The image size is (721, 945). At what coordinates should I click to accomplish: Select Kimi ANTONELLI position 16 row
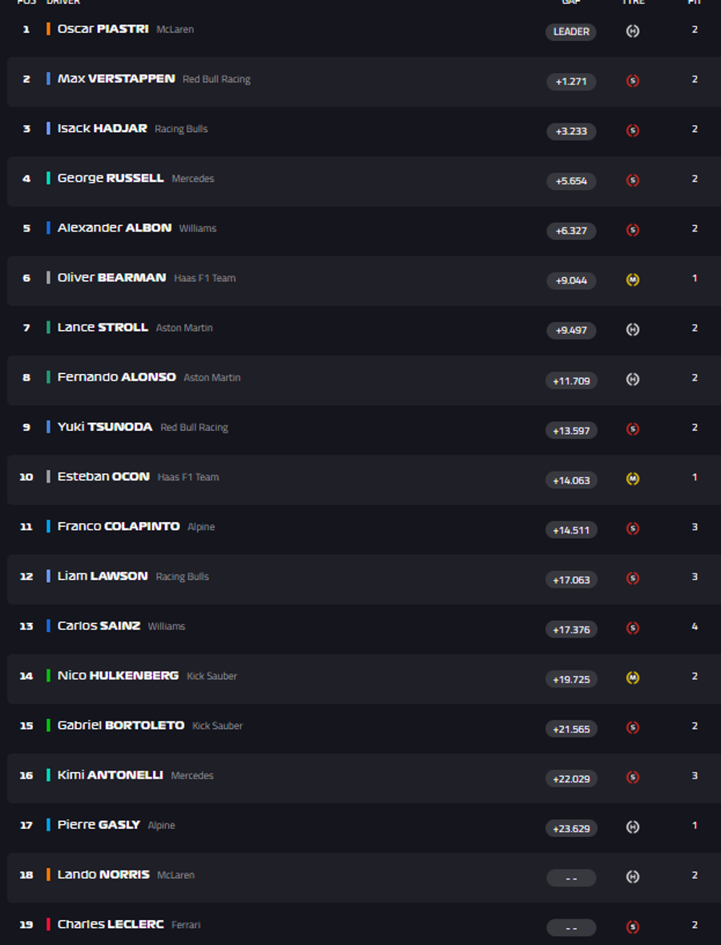click(365, 778)
